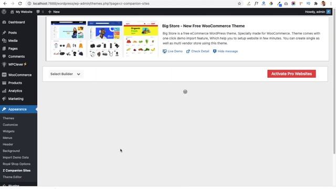Open the Chrome profile avatar
This screenshot has width=336, height=189.
[x=323, y=4]
